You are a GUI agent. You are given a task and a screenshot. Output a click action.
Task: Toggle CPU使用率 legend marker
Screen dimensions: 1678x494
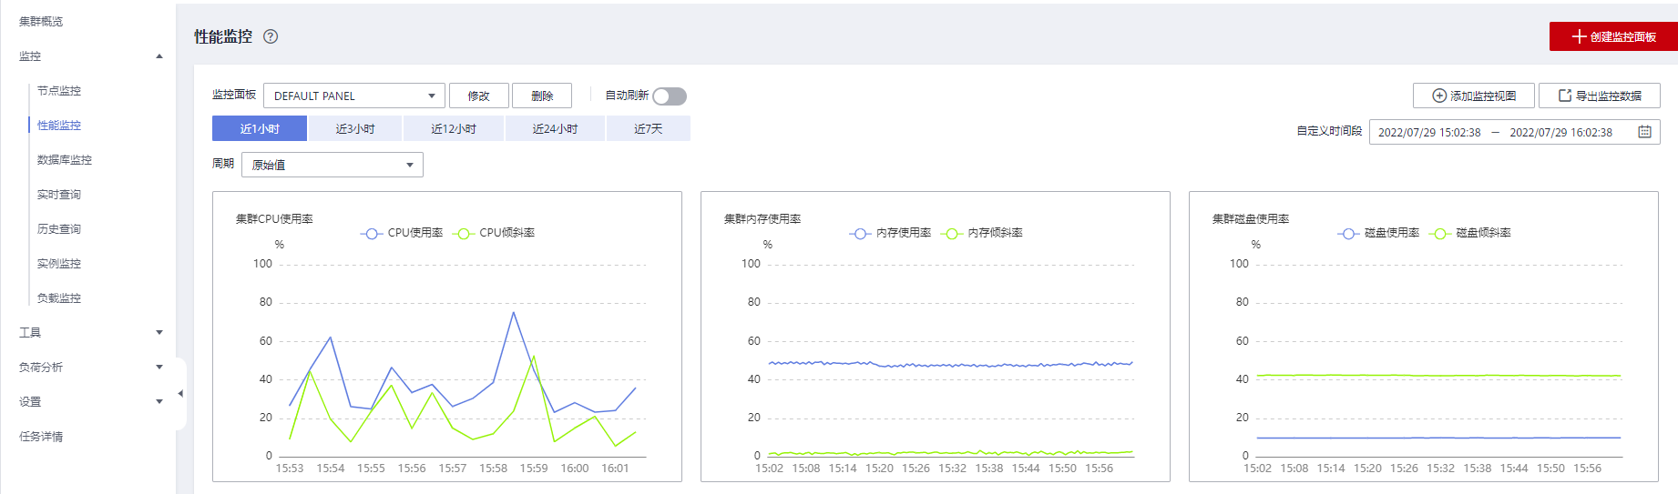pyautogui.click(x=372, y=233)
